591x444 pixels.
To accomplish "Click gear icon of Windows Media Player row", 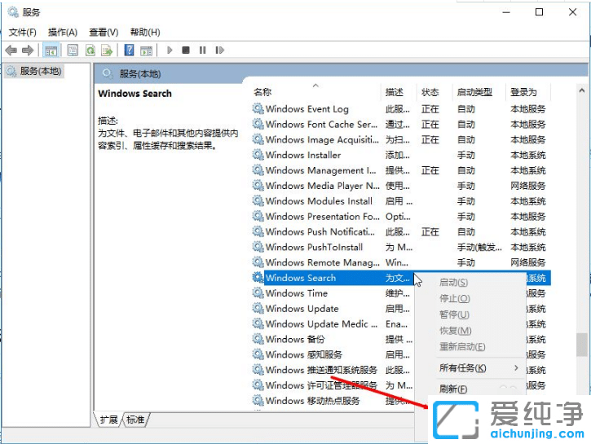I will tap(258, 185).
